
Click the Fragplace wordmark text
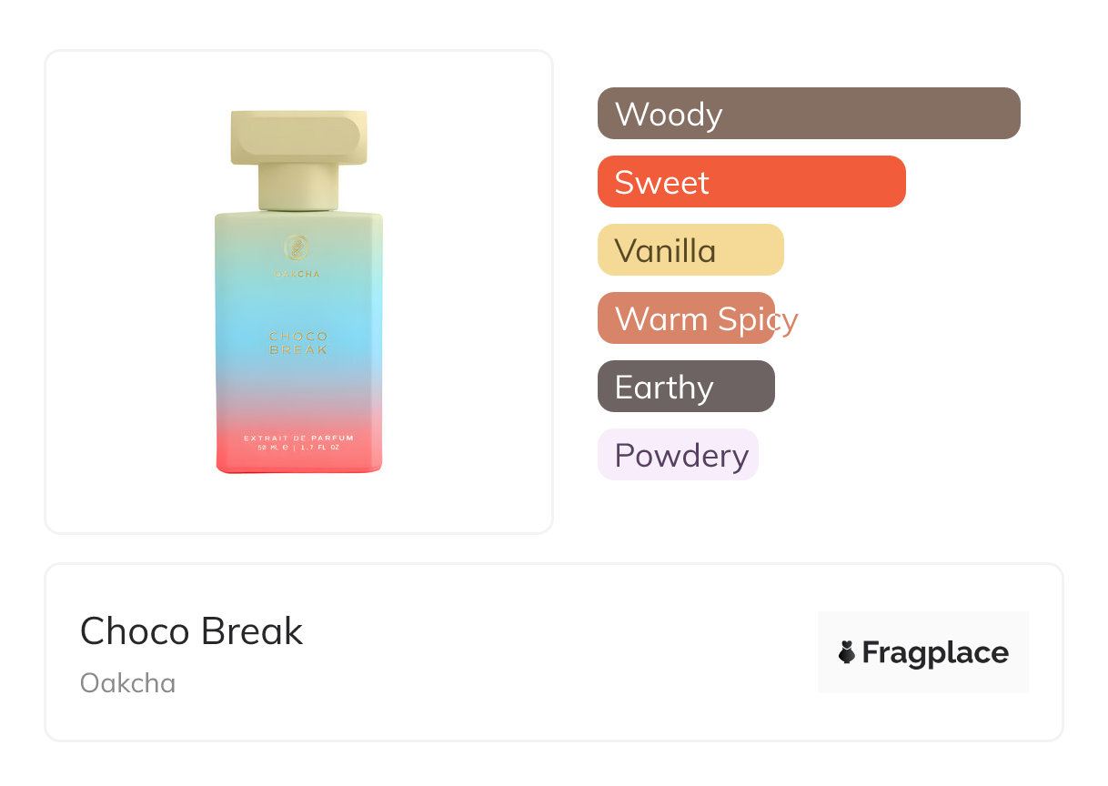pos(935,652)
